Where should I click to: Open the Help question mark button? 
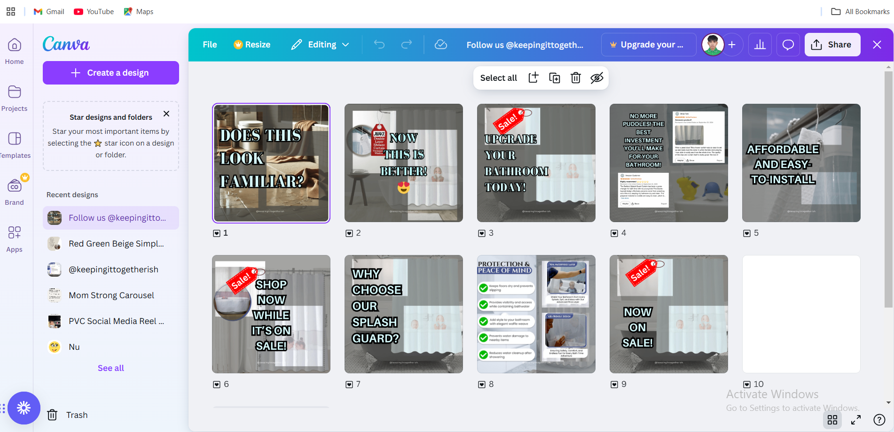(x=879, y=420)
